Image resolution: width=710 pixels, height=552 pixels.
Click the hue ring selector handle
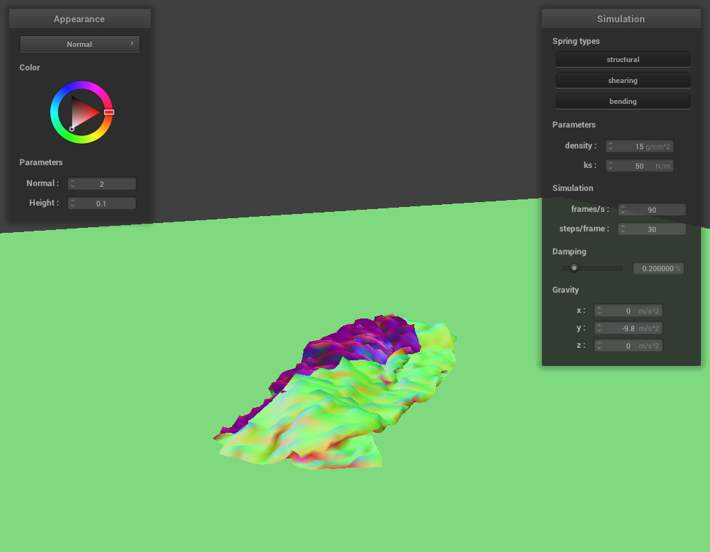pyautogui.click(x=109, y=112)
